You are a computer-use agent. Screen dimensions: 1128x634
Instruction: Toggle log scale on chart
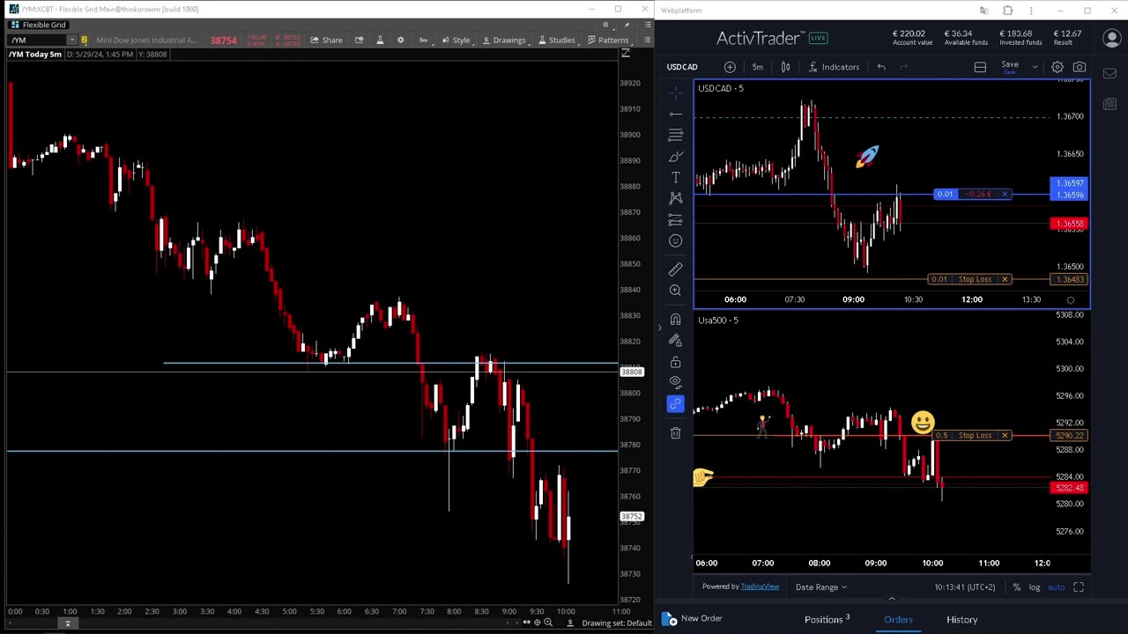coord(1035,587)
